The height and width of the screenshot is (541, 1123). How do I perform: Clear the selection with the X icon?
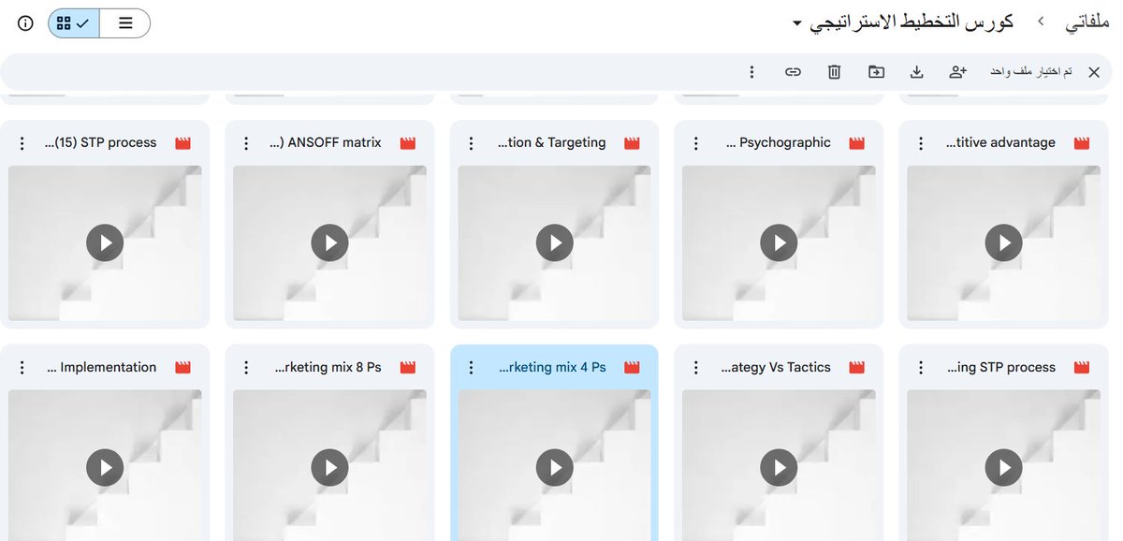click(1093, 72)
